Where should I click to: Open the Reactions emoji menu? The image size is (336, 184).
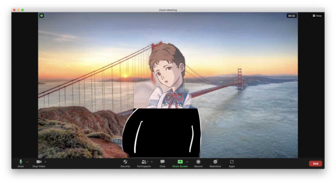coord(215,163)
